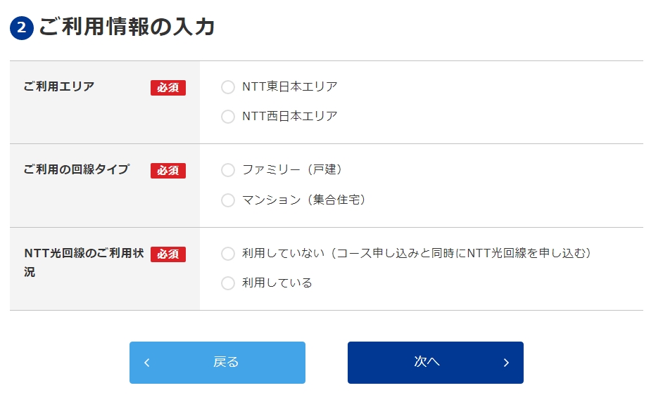Viewport: 663px width, 395px height.
Task: Select ファミリー（戸建） radio button
Action: [228, 170]
